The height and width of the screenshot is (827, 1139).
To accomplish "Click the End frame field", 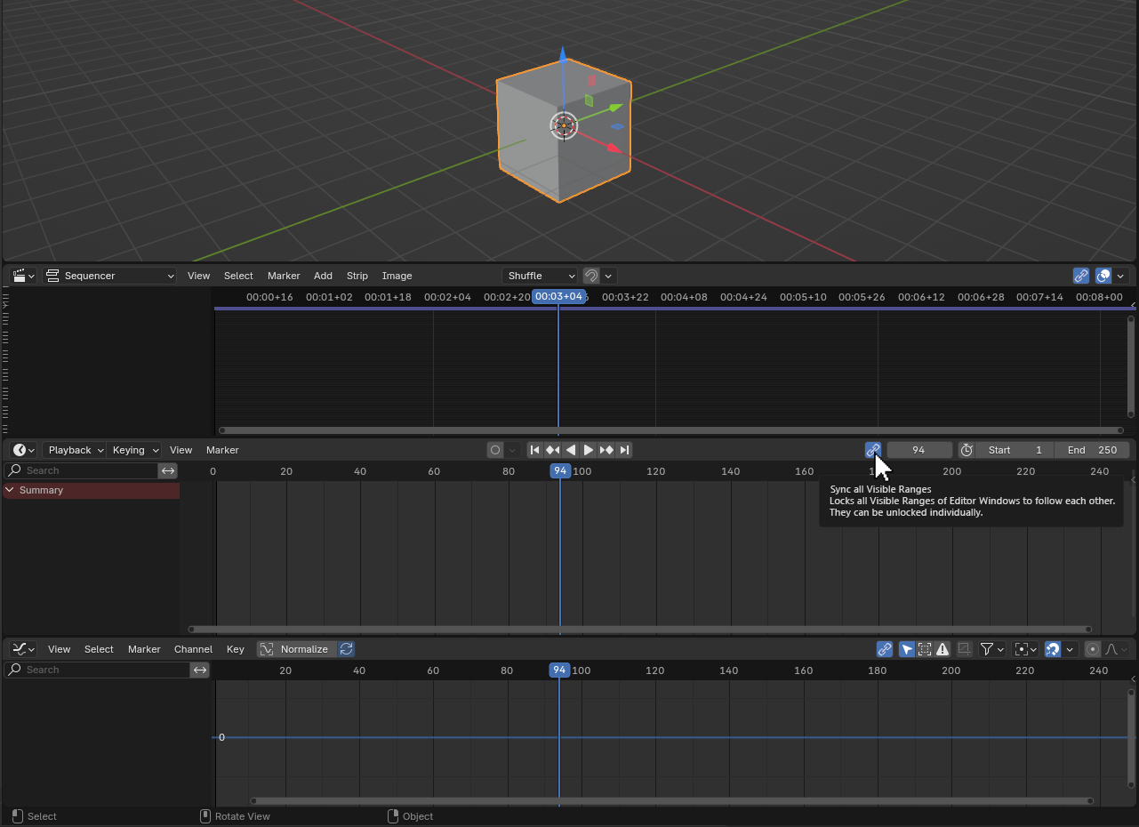I will 1093,450.
